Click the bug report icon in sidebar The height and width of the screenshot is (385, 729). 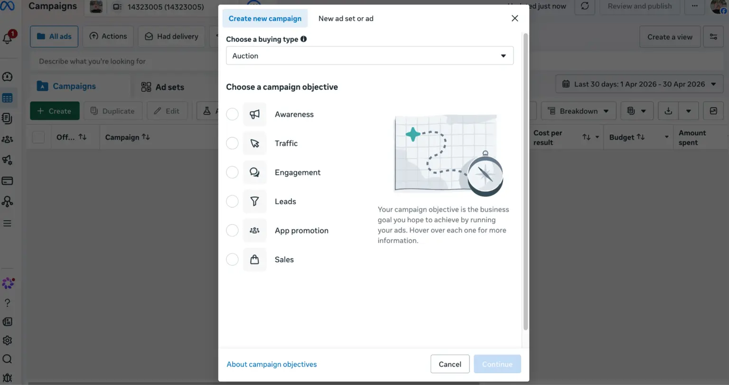[x=7, y=378]
